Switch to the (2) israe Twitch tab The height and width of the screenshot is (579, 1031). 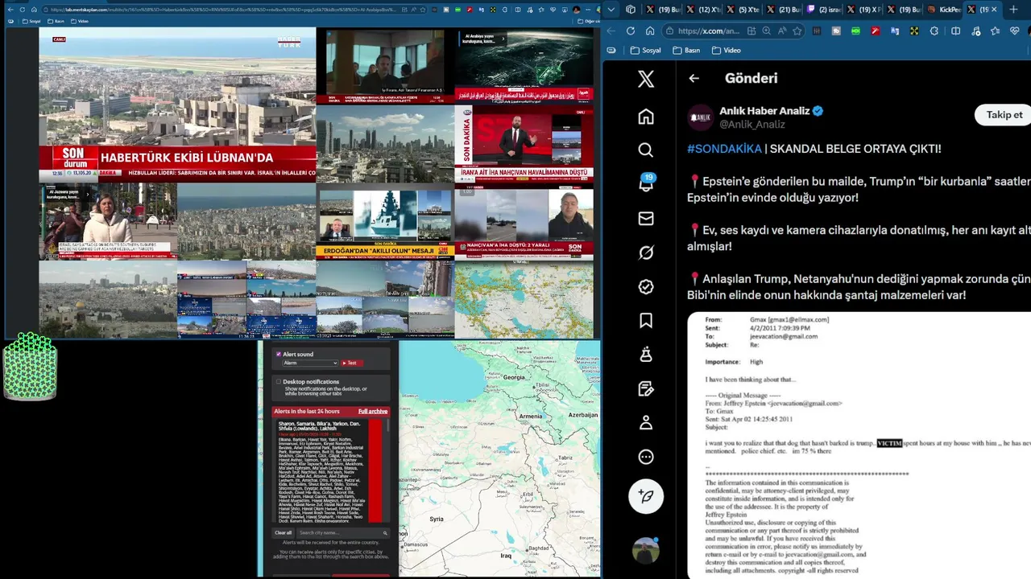[823, 10]
